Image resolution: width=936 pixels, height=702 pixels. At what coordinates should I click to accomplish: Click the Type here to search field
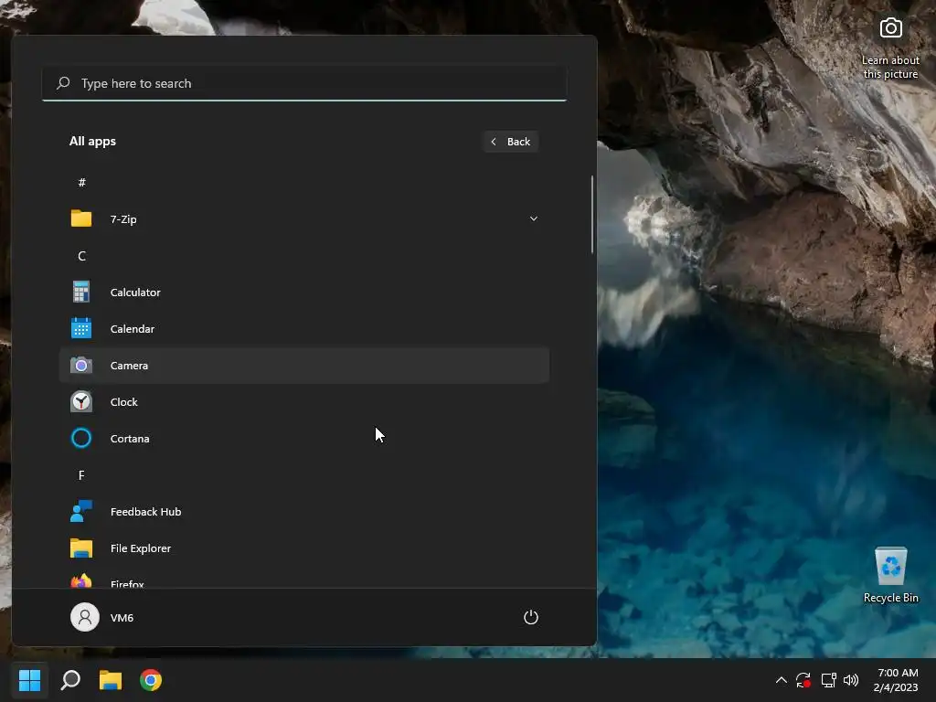click(303, 83)
